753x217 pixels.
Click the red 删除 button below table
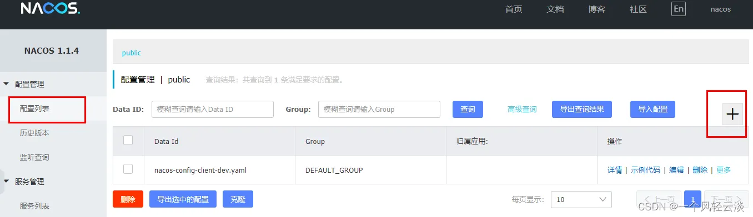(128, 199)
